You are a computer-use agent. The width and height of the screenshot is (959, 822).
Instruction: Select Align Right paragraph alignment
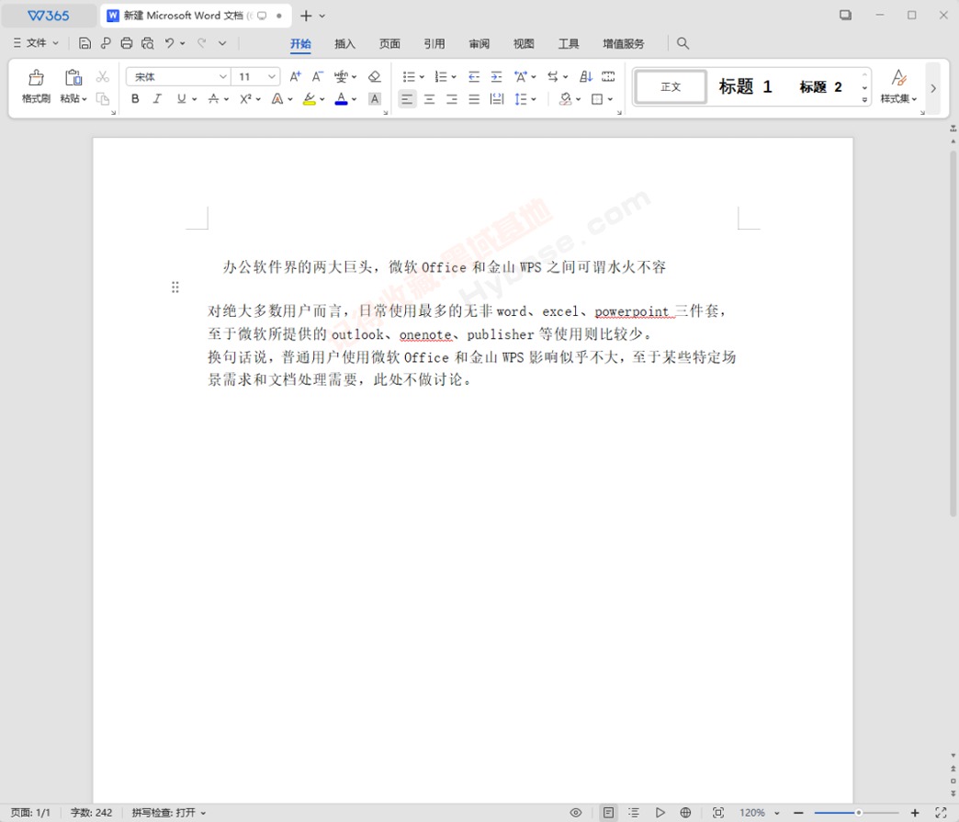[452, 99]
